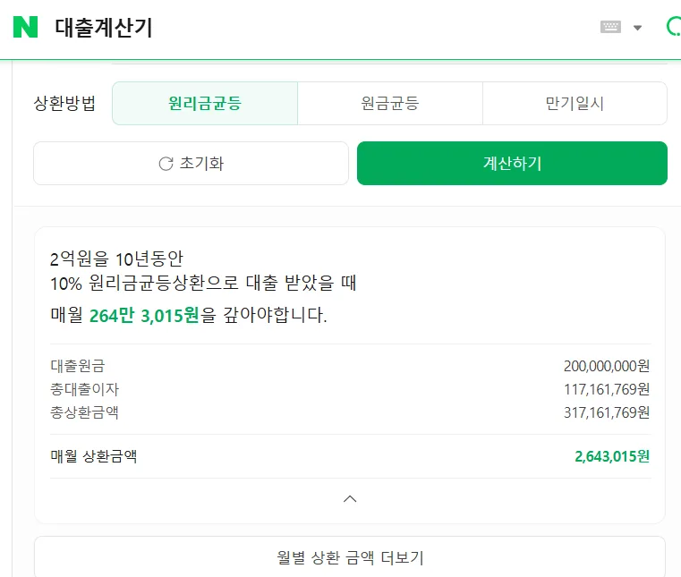Click the green search icon

[x=674, y=26]
